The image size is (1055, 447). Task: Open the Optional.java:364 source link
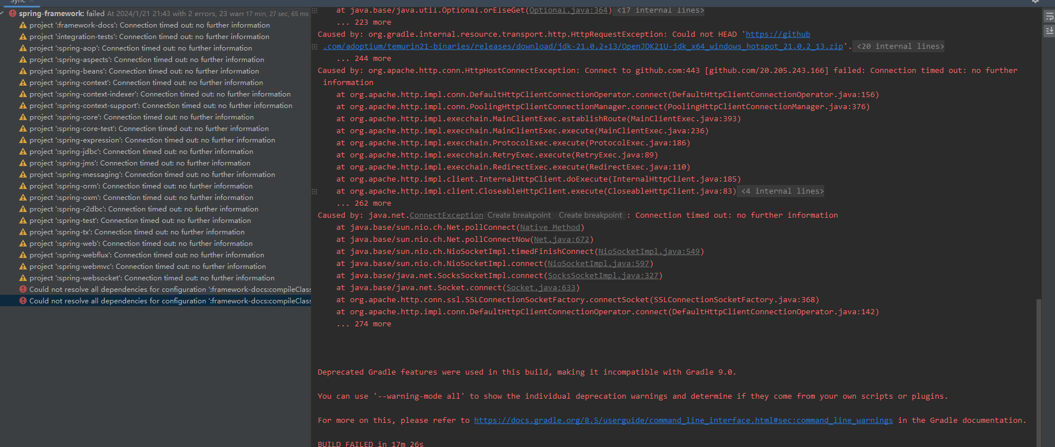[568, 10]
